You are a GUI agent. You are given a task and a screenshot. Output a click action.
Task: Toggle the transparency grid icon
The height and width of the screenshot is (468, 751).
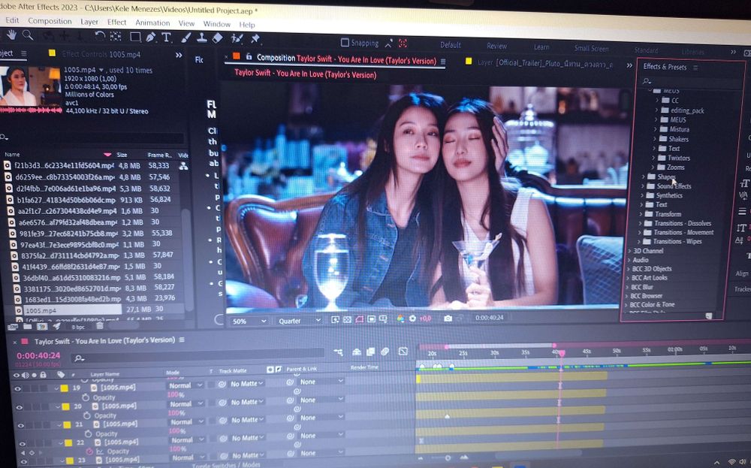click(x=347, y=319)
